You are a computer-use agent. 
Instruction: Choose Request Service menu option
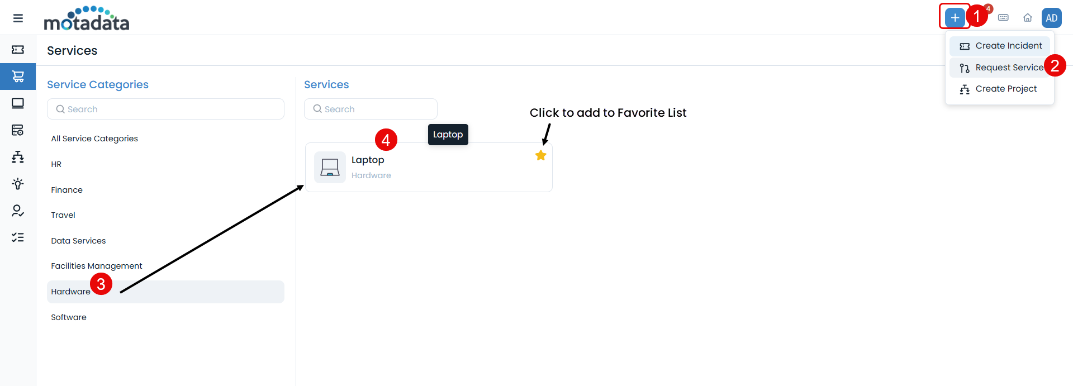[1000, 68]
